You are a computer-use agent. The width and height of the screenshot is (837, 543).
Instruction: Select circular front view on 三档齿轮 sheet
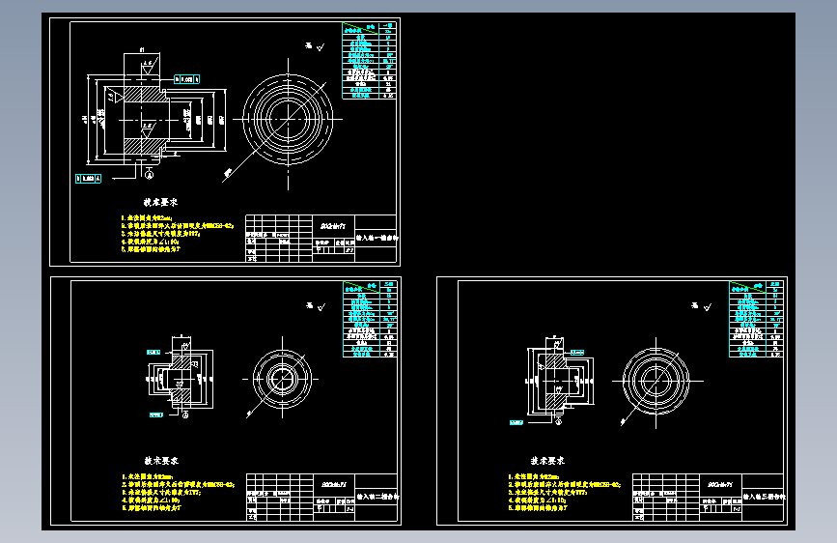click(x=656, y=381)
